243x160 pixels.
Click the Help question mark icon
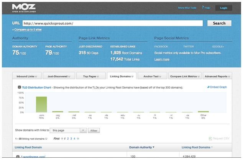click(x=203, y=7)
